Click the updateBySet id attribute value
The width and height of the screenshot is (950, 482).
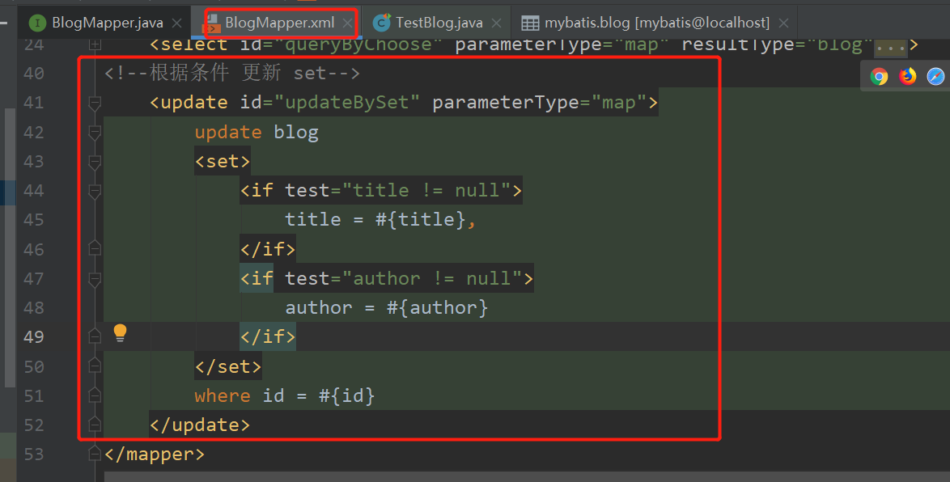(x=347, y=103)
